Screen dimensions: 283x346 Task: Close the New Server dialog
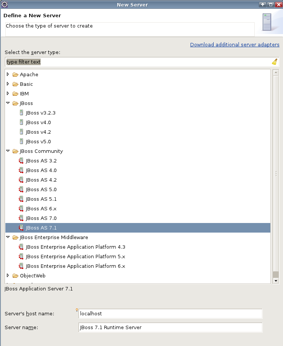278,5
